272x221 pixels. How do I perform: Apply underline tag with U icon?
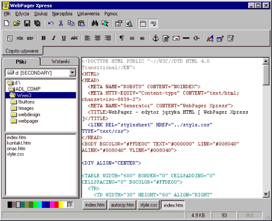64,38
